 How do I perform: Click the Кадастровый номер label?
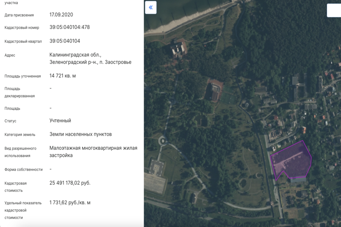tap(22, 28)
